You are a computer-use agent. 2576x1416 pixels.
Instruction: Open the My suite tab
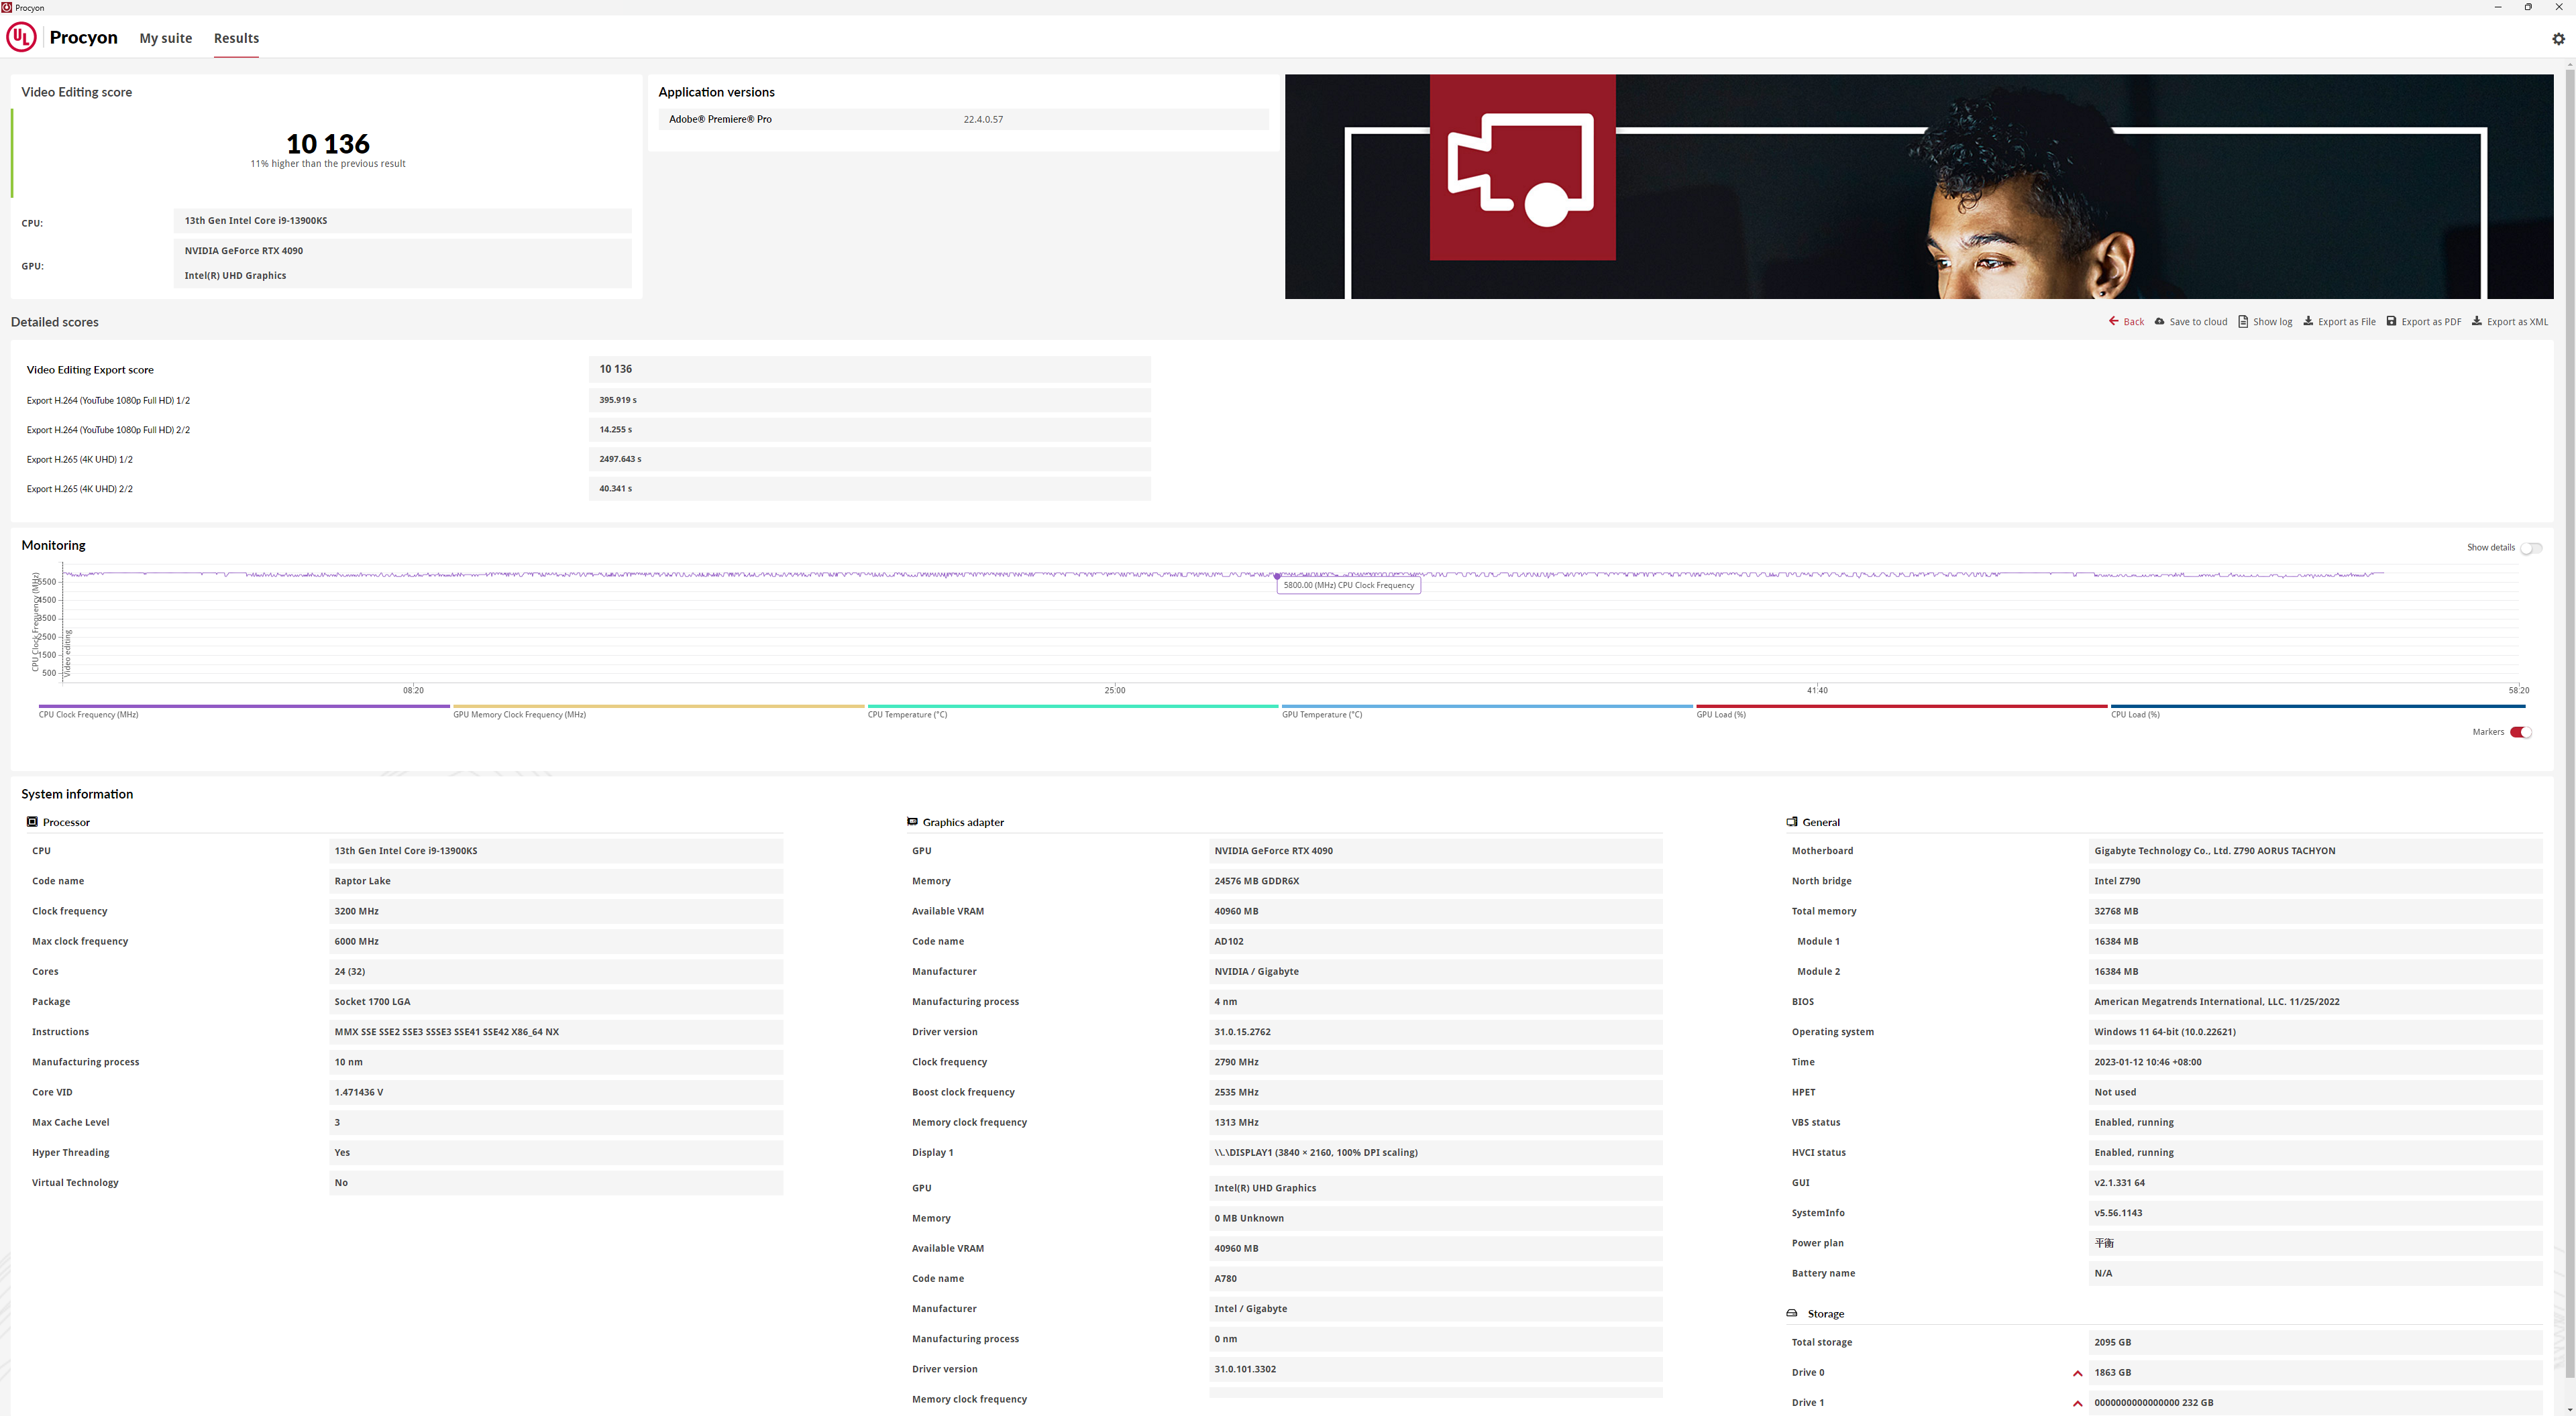pyautogui.click(x=165, y=38)
